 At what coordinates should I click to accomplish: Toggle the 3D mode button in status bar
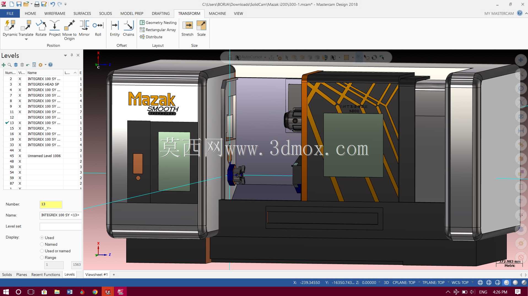[386, 283]
